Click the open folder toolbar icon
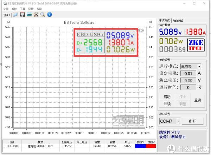The image size is (211, 155). 15,14
